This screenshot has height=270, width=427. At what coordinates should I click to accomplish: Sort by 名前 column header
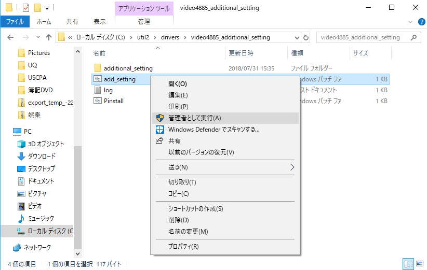coord(99,53)
